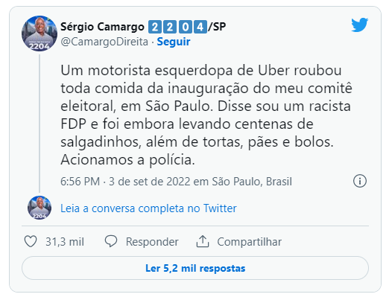
Task: Open Sérgio Camargo display name
Action: pyautogui.click(x=103, y=27)
